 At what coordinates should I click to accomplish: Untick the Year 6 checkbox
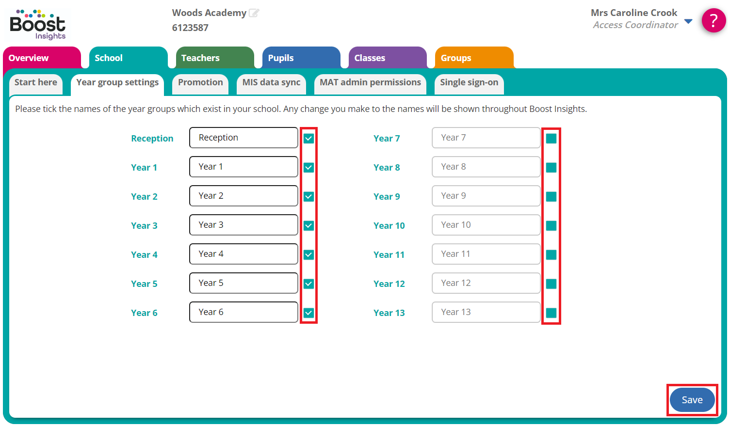[x=308, y=313]
